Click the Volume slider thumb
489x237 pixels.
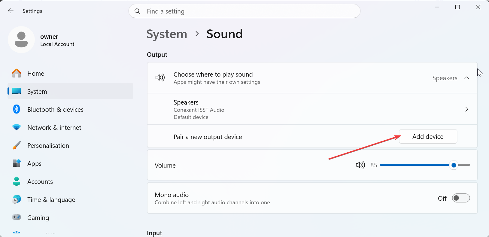click(x=454, y=165)
